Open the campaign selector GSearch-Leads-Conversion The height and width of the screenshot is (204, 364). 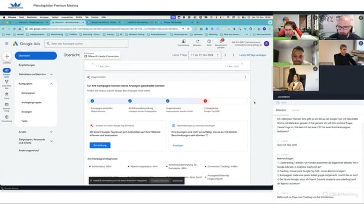coord(101,55)
